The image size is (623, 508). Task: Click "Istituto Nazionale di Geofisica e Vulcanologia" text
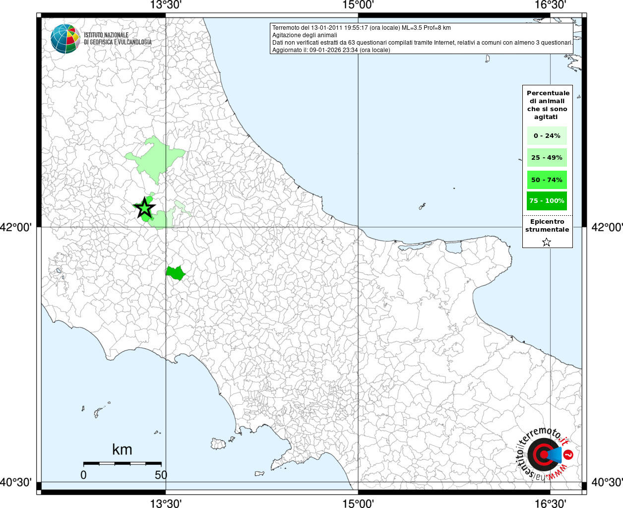[x=118, y=39]
